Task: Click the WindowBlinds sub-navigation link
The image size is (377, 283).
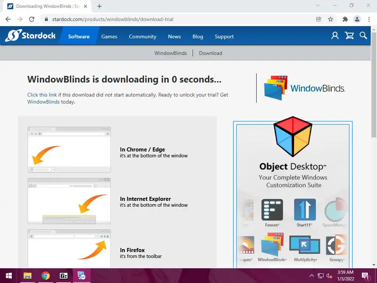Action: click(x=170, y=53)
